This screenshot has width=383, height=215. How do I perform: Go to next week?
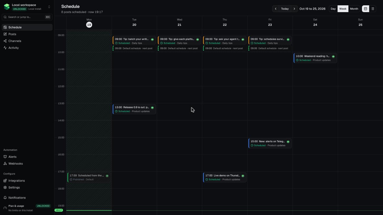pyautogui.click(x=294, y=9)
